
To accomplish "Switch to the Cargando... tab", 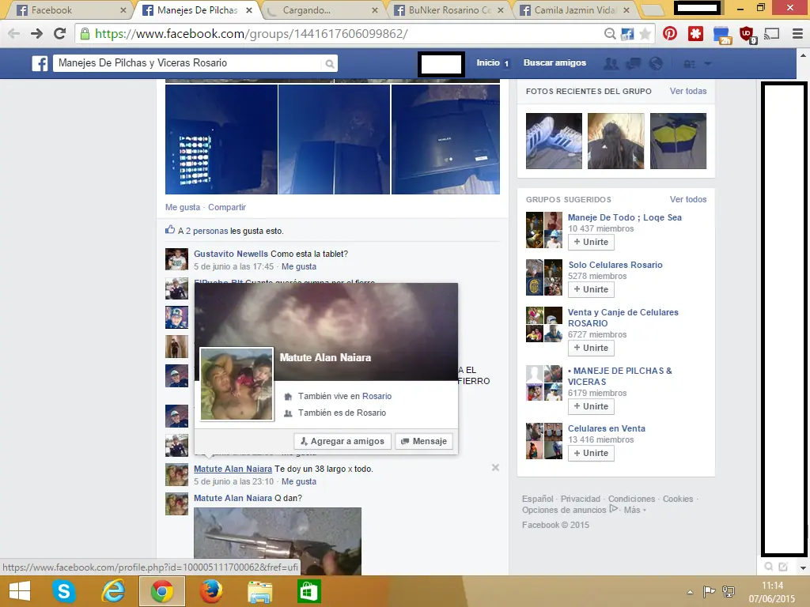I will point(323,9).
